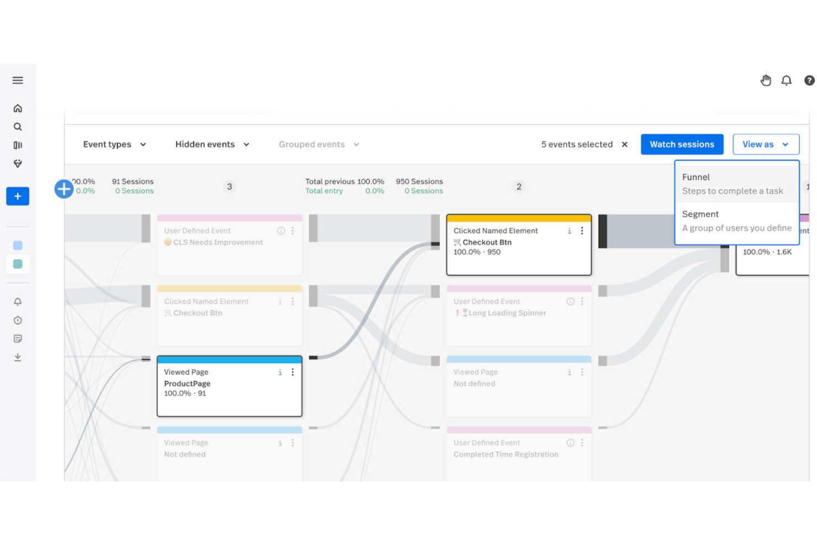
Task: Open info for CLS Needs Improvement event
Action: point(281,231)
